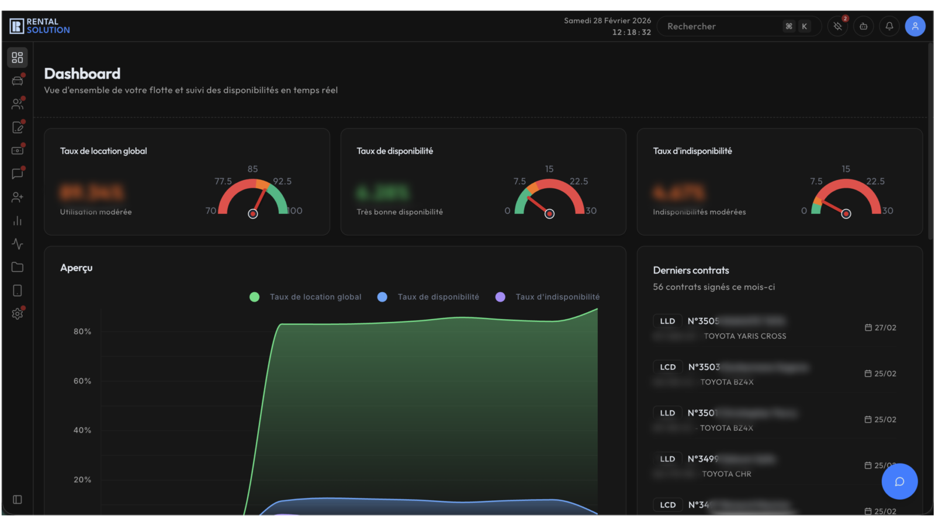935x526 pixels.
Task: Open the notifications bell dropdown
Action: [x=889, y=26]
